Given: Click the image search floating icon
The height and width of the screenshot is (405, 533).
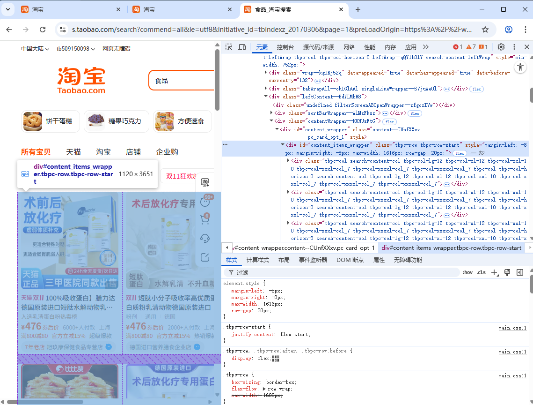Looking at the screenshot, I should 205,182.
